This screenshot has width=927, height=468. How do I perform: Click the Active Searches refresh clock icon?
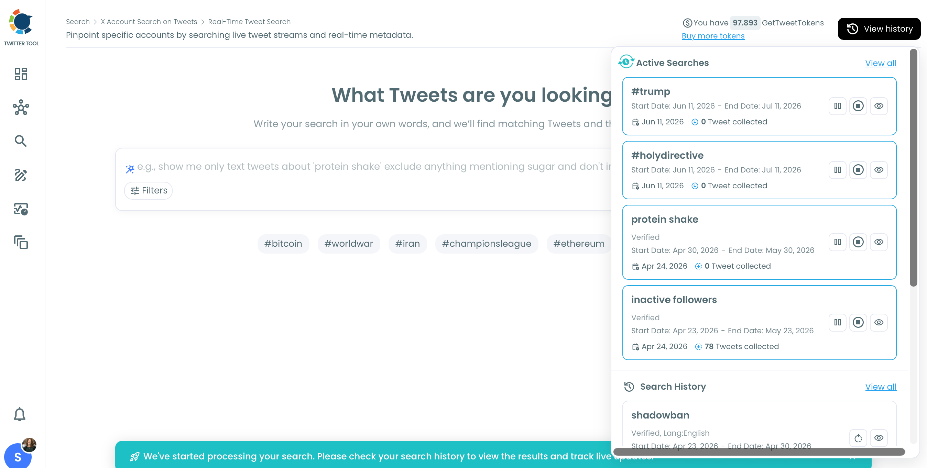point(626,62)
